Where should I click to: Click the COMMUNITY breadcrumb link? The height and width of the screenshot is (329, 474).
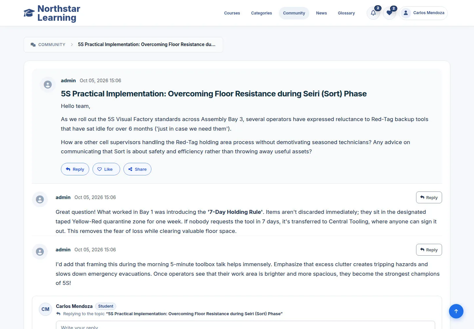click(x=52, y=45)
